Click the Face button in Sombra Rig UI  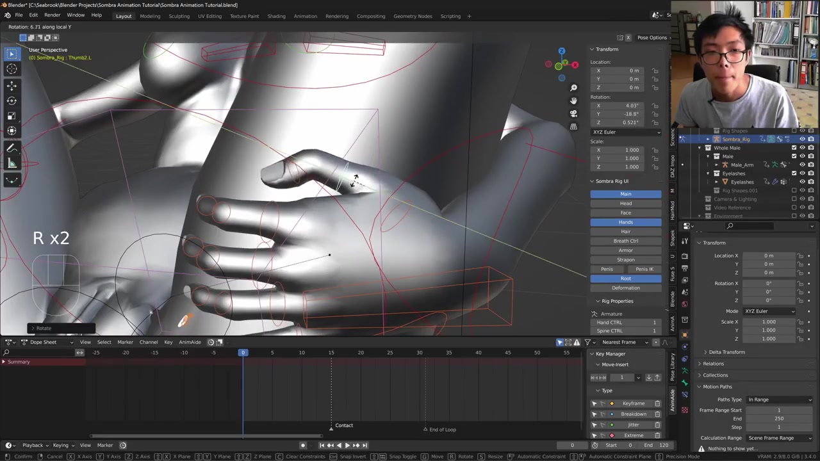[x=625, y=213]
